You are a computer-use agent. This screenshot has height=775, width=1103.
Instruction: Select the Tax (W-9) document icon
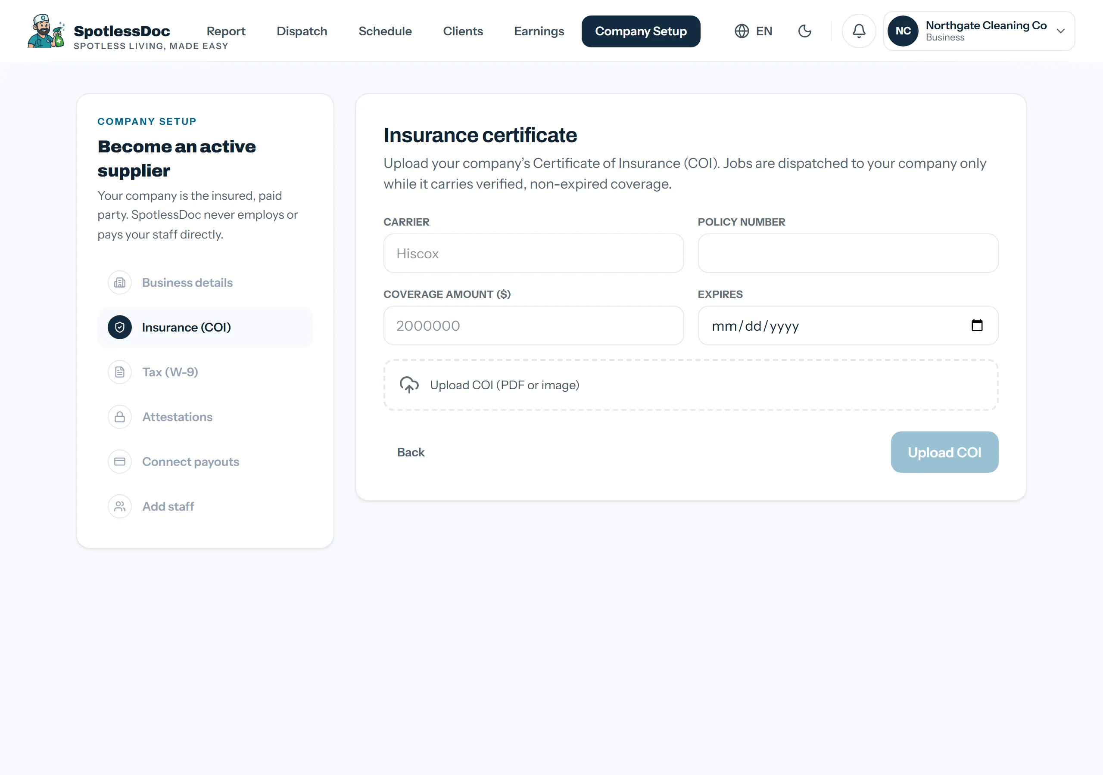(x=120, y=372)
